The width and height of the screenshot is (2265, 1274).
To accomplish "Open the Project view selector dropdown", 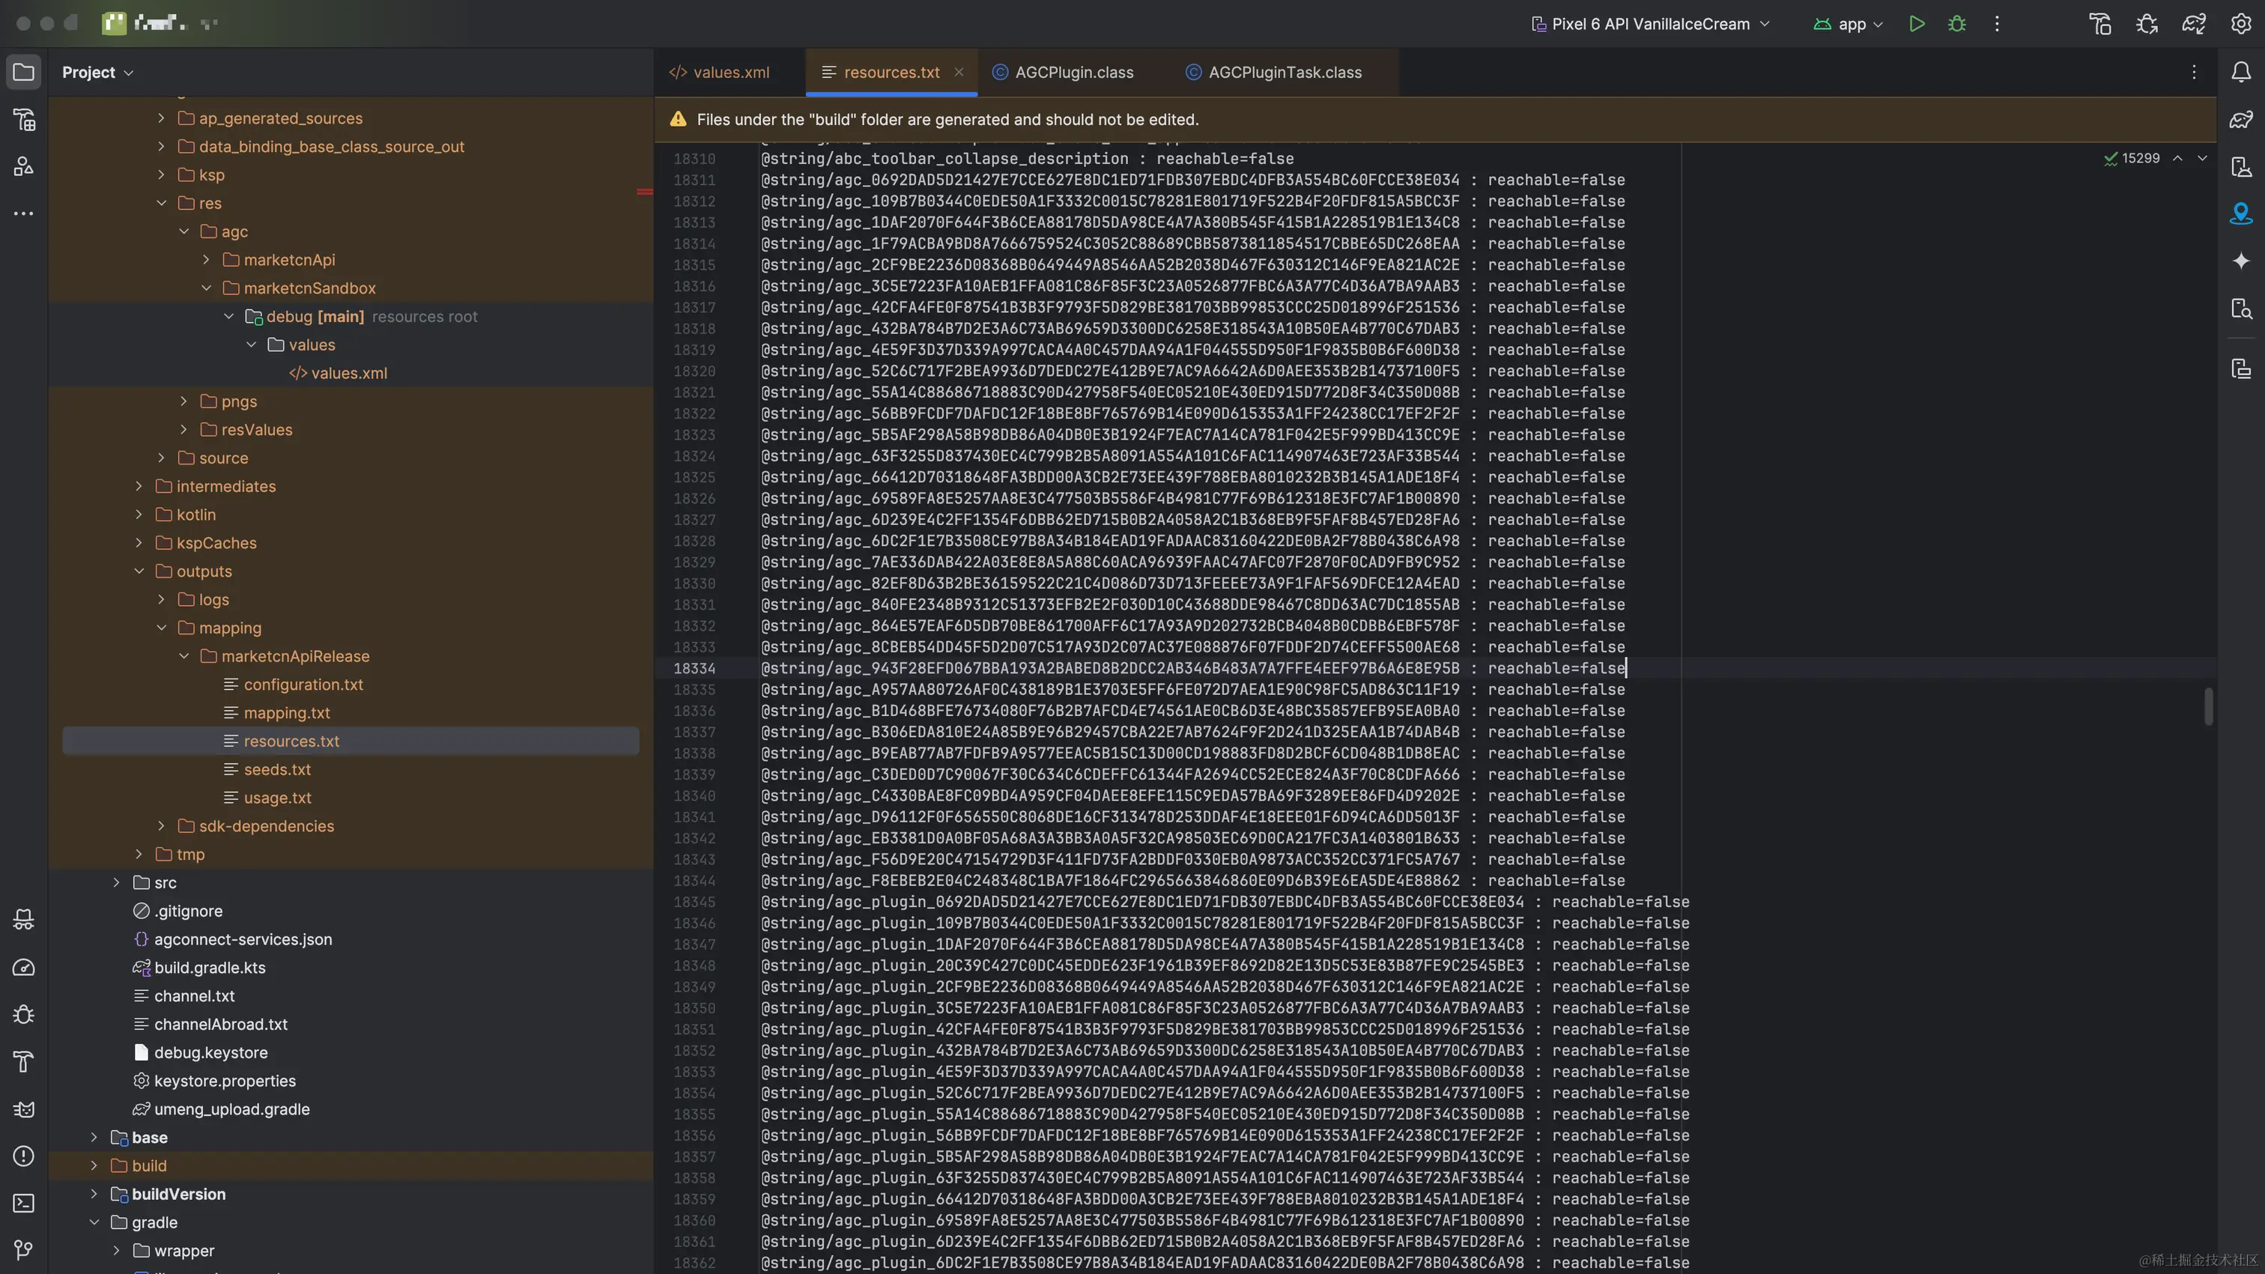I will (97, 72).
